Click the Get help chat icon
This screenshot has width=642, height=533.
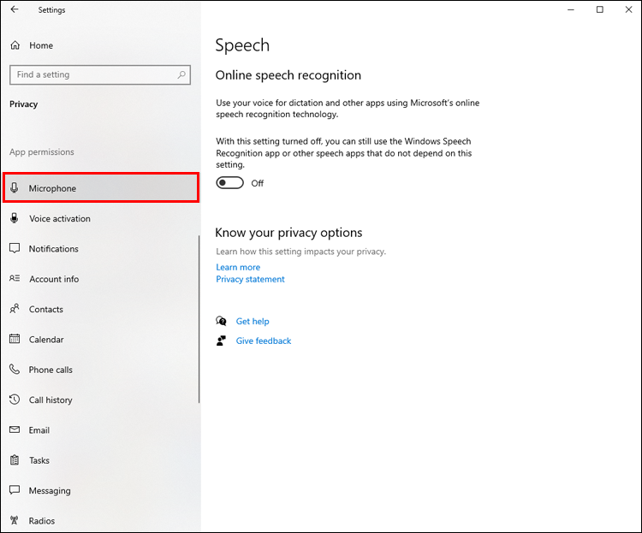tap(222, 322)
